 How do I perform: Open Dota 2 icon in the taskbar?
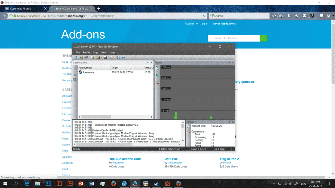[x=167, y=184]
